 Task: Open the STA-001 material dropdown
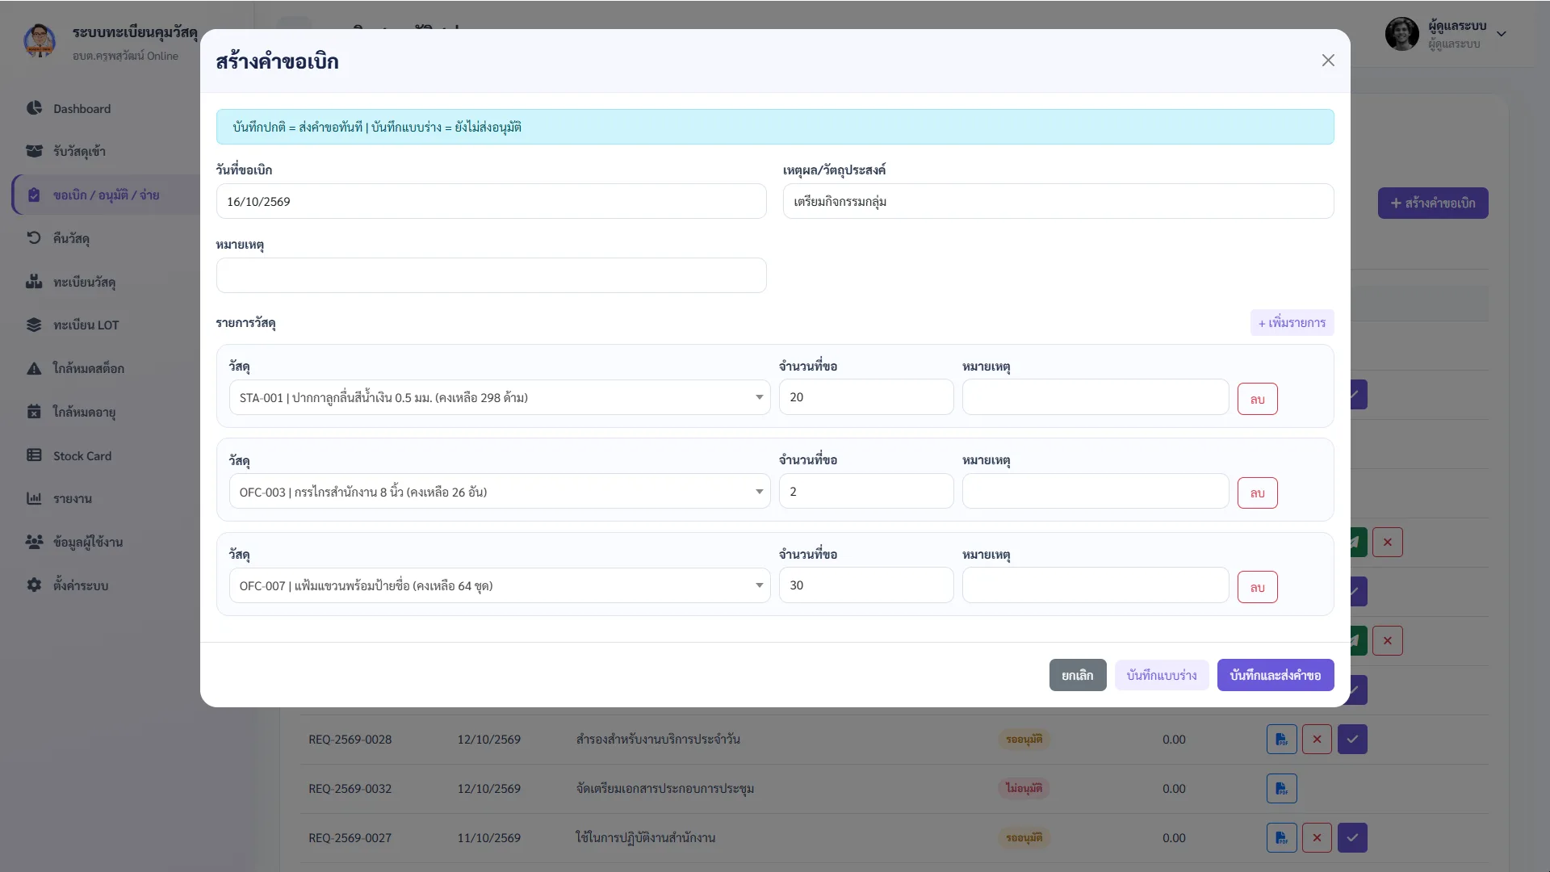(499, 397)
